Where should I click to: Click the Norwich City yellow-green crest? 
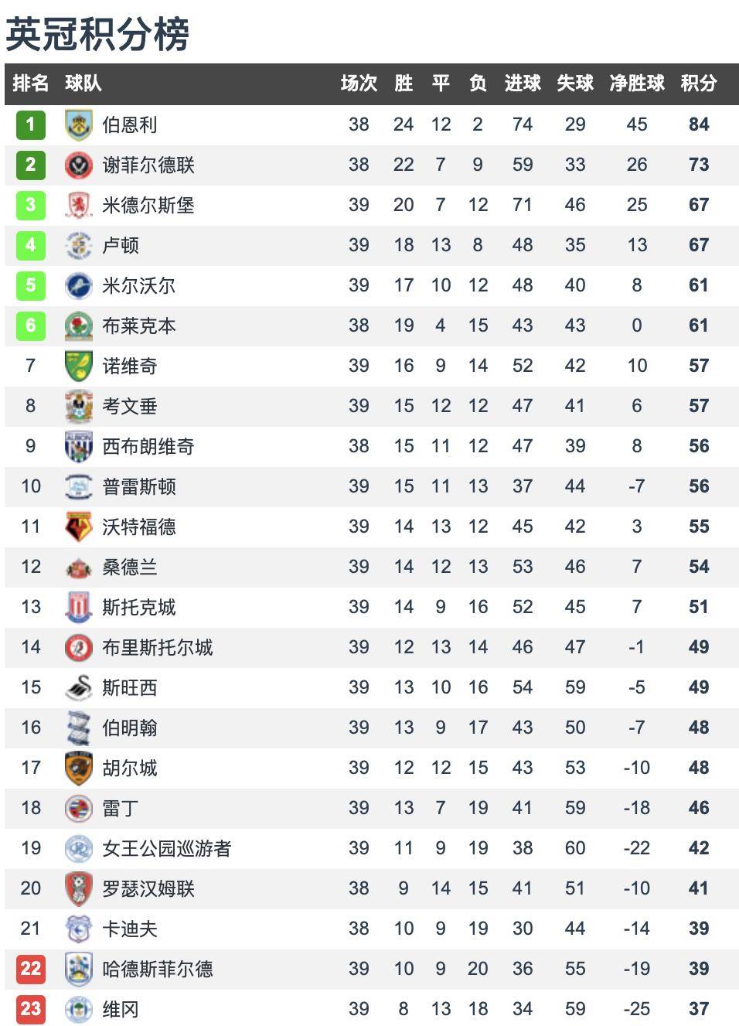pos(78,366)
